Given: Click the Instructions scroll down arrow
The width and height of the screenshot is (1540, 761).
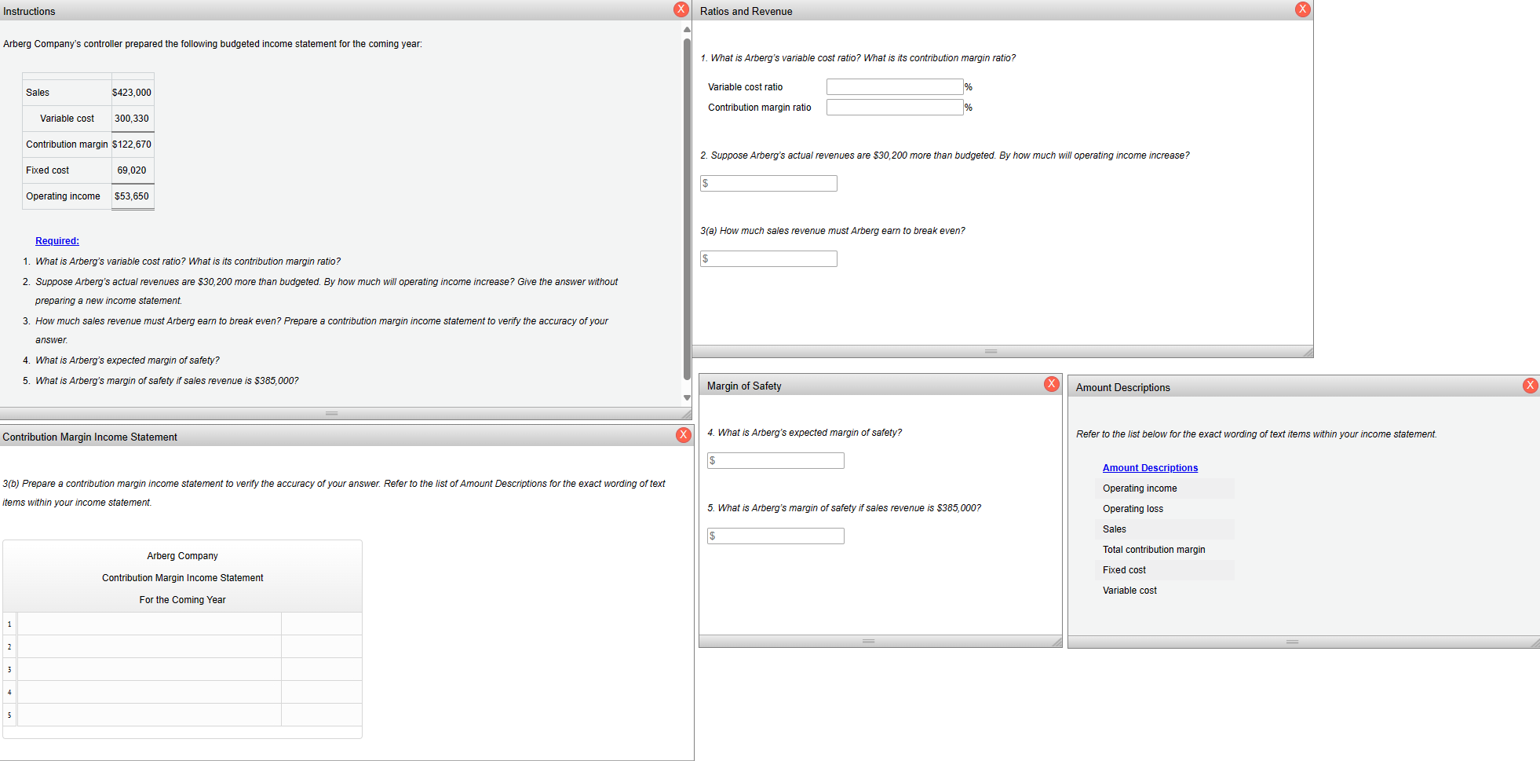Looking at the screenshot, I should click(x=687, y=398).
